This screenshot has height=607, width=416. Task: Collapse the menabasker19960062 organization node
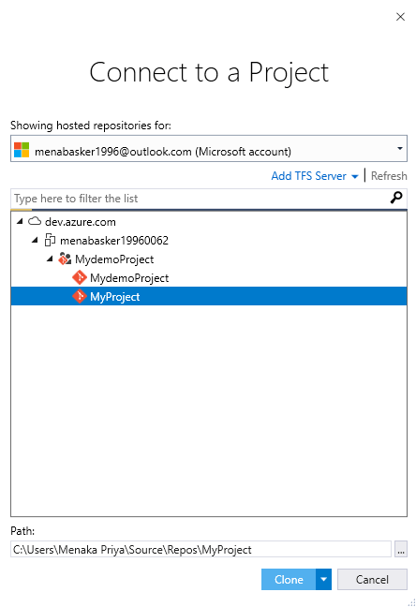35,240
